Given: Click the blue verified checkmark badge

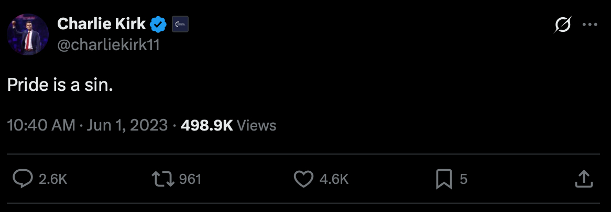Looking at the screenshot, I should (159, 24).
